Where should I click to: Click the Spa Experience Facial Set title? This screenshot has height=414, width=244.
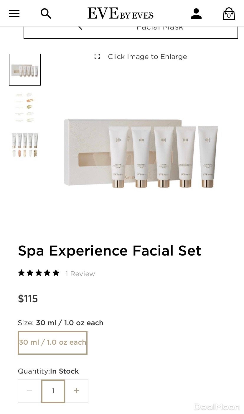[x=110, y=251]
